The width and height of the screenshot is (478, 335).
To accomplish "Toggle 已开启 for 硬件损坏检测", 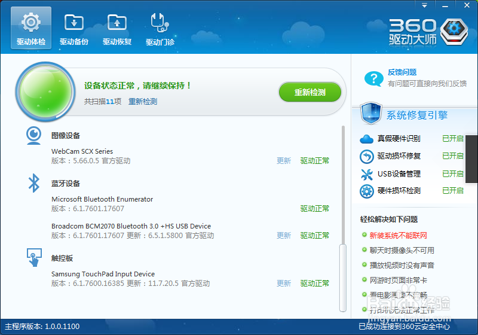I will 453,191.
